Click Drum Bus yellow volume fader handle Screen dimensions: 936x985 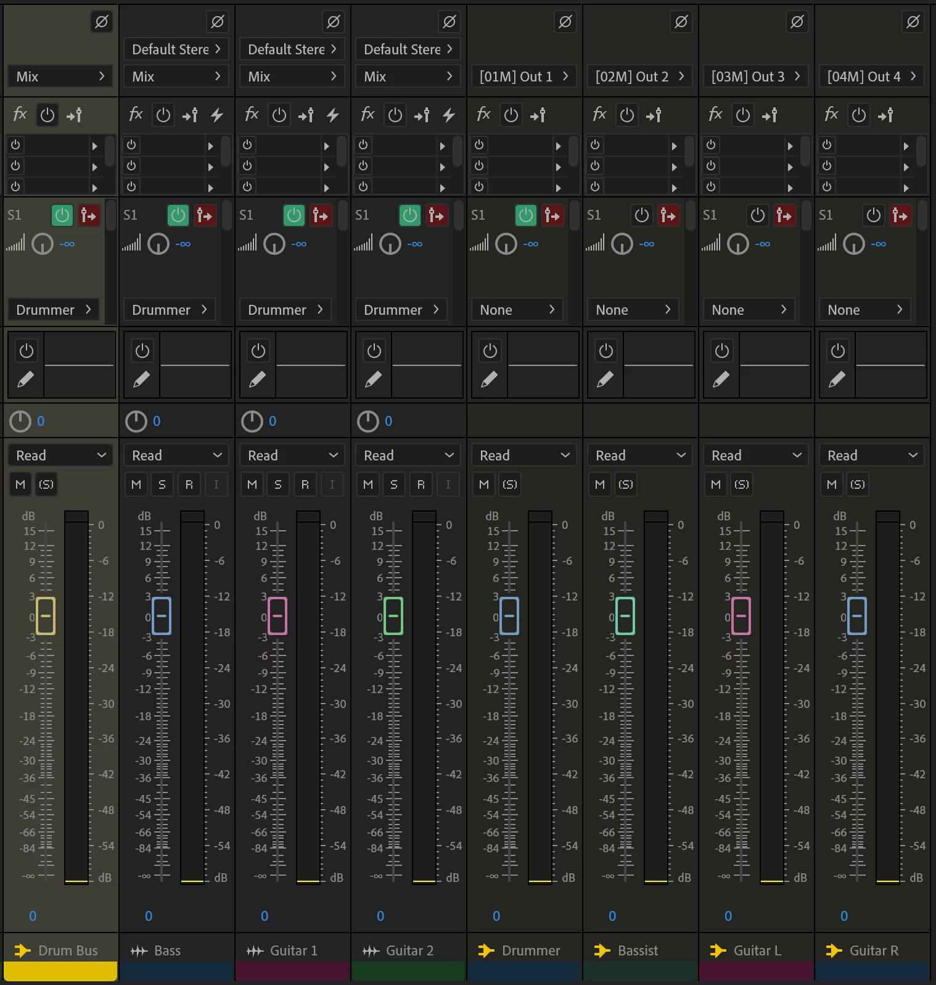tap(46, 616)
